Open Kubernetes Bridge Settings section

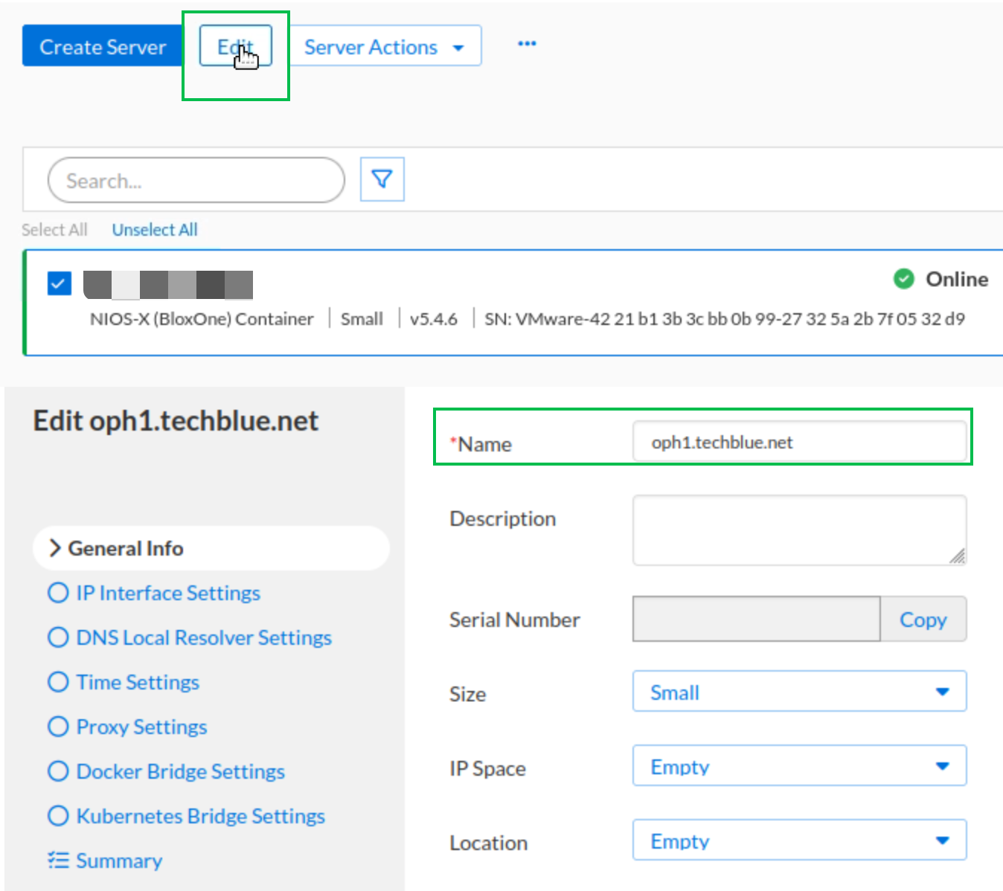click(x=200, y=816)
